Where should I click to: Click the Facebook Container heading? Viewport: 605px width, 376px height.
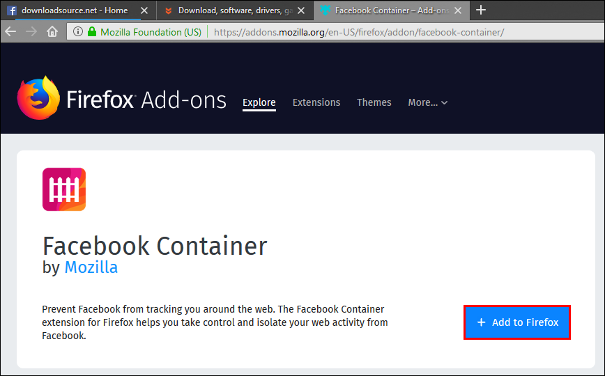(x=155, y=246)
